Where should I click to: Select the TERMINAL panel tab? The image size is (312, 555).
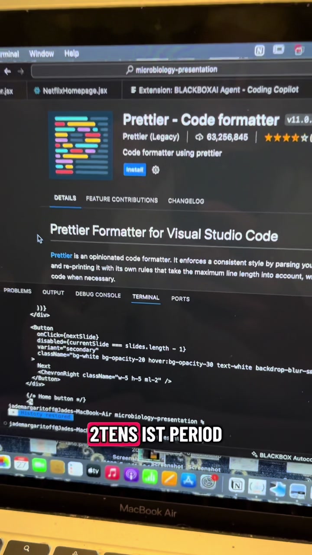coord(146,297)
